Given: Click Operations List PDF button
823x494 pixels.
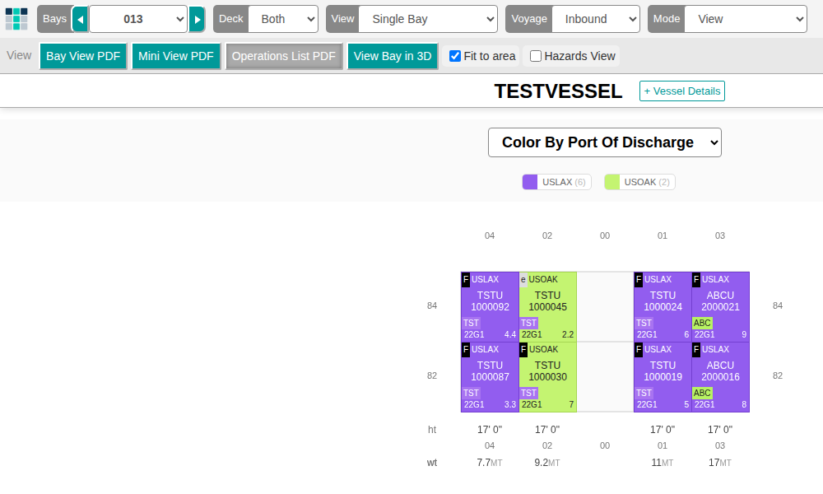Looking at the screenshot, I should [x=284, y=56].
